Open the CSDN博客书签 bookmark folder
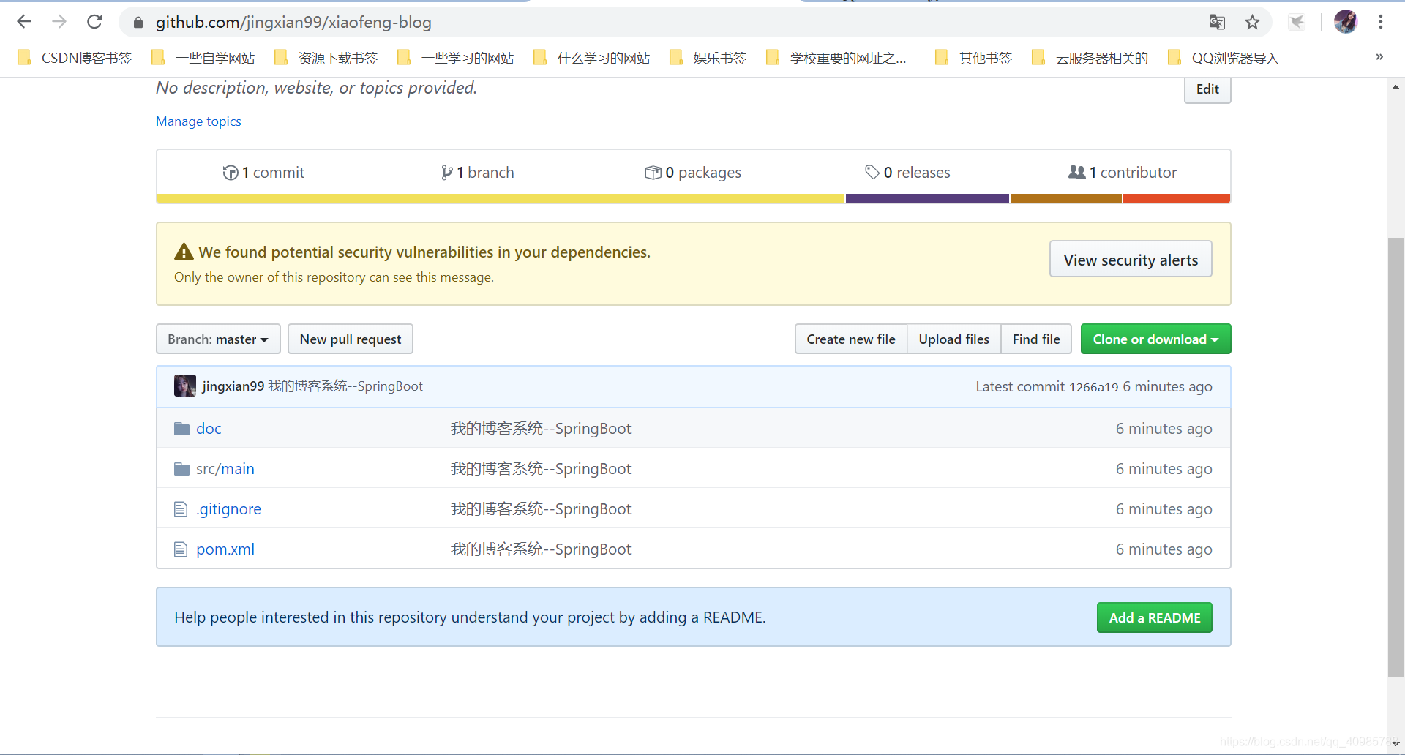This screenshot has width=1405, height=755. (75, 58)
